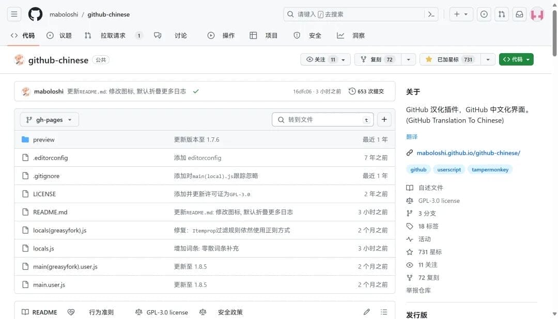This screenshot has height=319, width=558.
Task: Open the issues icon in header
Action: coord(484,14)
